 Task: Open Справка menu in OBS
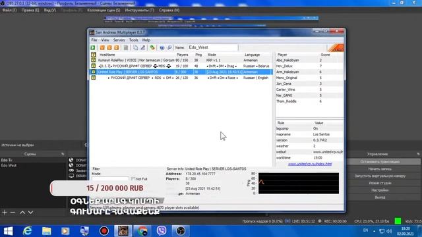[169, 11]
